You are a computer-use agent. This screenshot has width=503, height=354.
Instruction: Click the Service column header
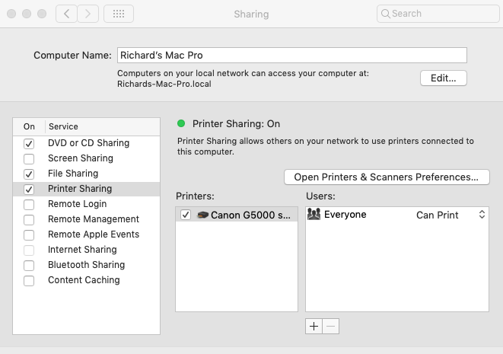[63, 126]
